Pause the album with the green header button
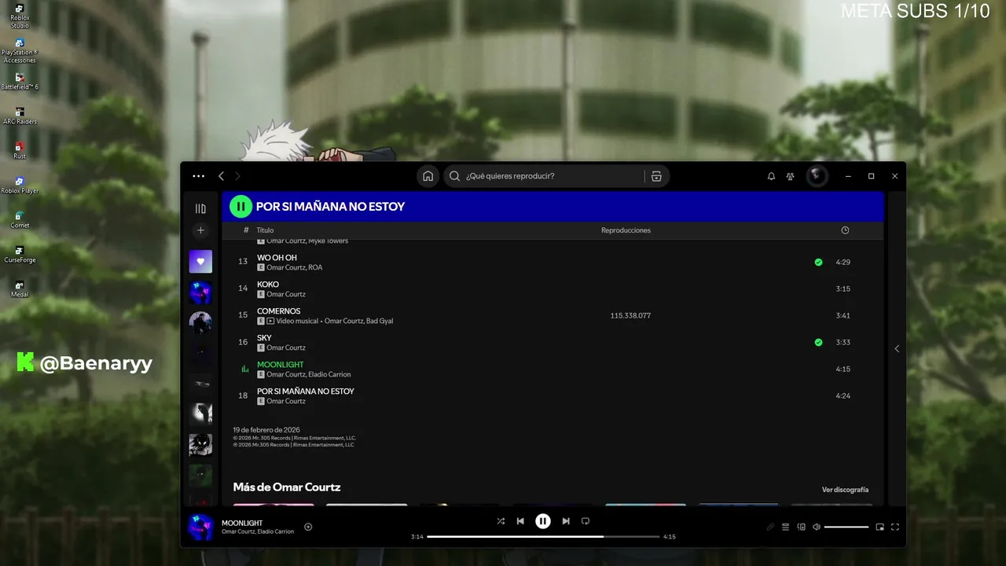The image size is (1006, 566). 240,207
